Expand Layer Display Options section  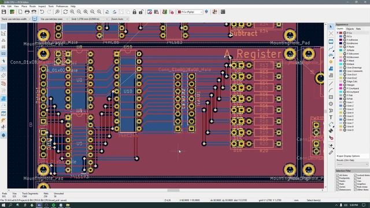pyautogui.click(x=348, y=156)
